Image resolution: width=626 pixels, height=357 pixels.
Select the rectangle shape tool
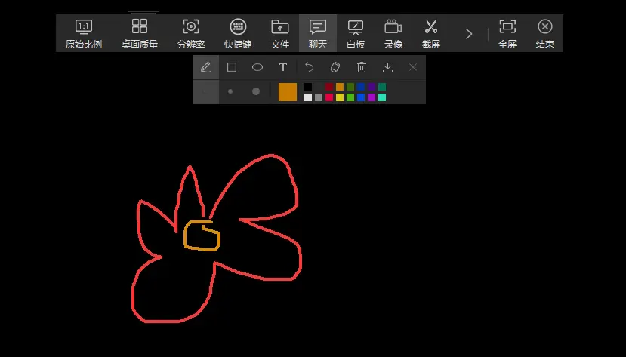[x=232, y=67]
